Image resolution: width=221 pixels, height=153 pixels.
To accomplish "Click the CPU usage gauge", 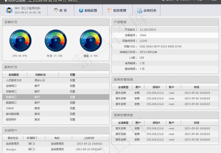I will click(21, 41).
